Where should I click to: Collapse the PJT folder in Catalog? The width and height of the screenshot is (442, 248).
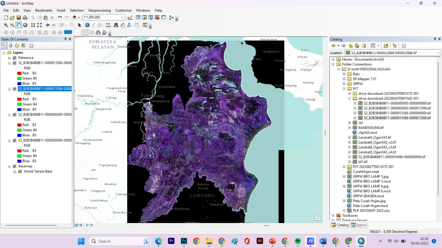(x=344, y=89)
